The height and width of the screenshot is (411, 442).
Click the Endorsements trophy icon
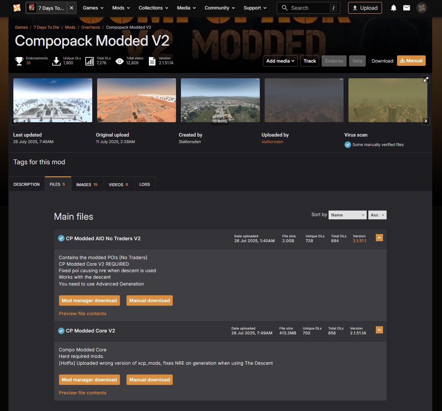pos(19,61)
